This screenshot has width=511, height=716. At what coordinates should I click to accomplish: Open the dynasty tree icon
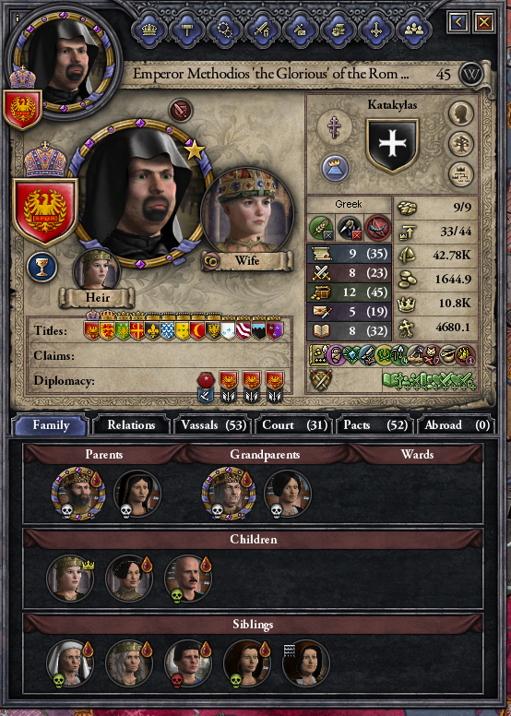point(460,144)
